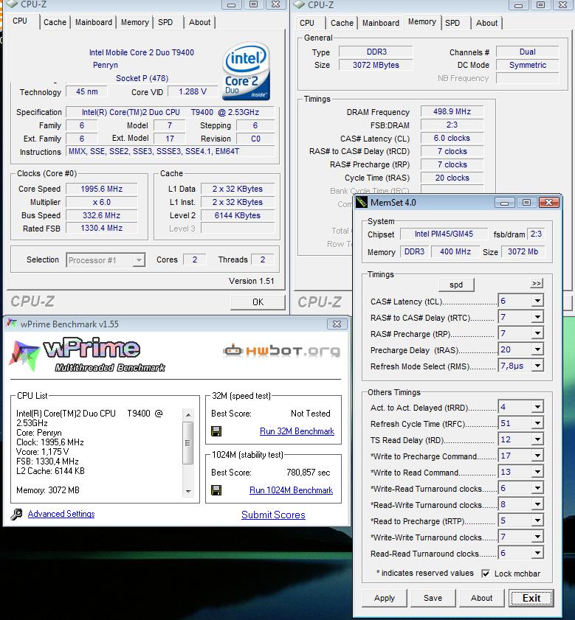575x620 pixels.
Task: Open the Read to Precharge (tRTP) dropdown
Action: pos(537,520)
